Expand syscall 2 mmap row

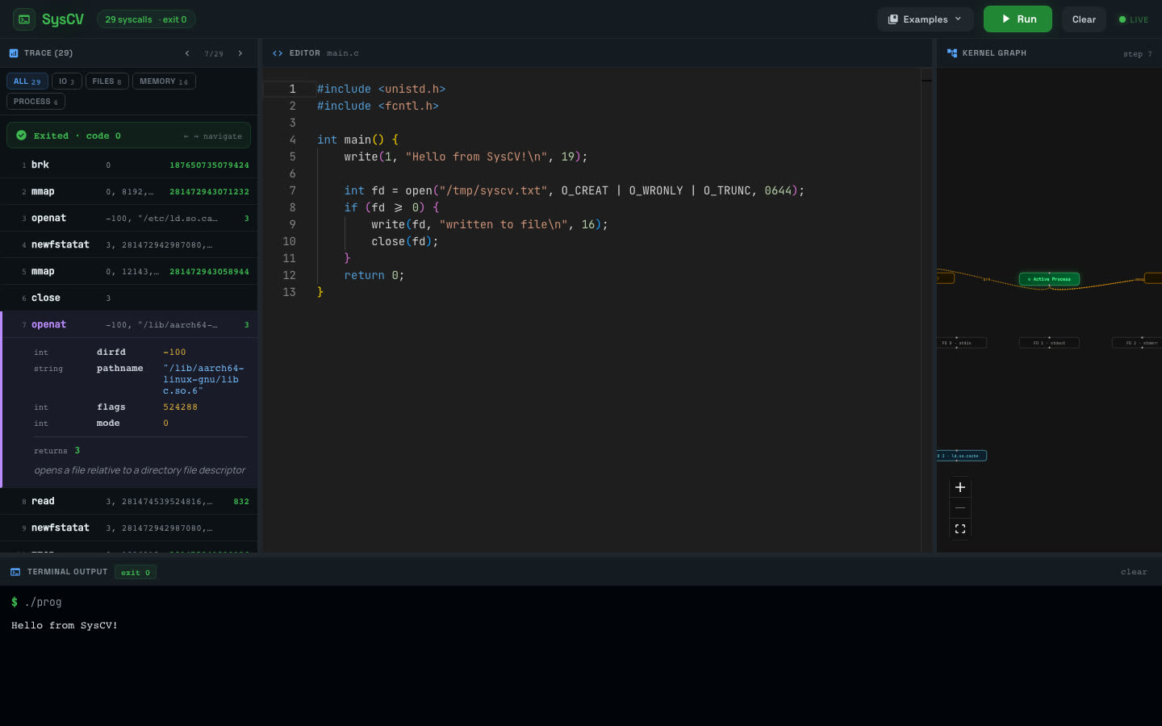[x=129, y=191]
